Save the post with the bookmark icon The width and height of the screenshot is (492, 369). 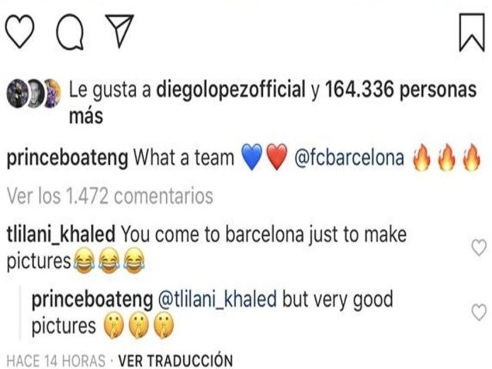click(470, 33)
